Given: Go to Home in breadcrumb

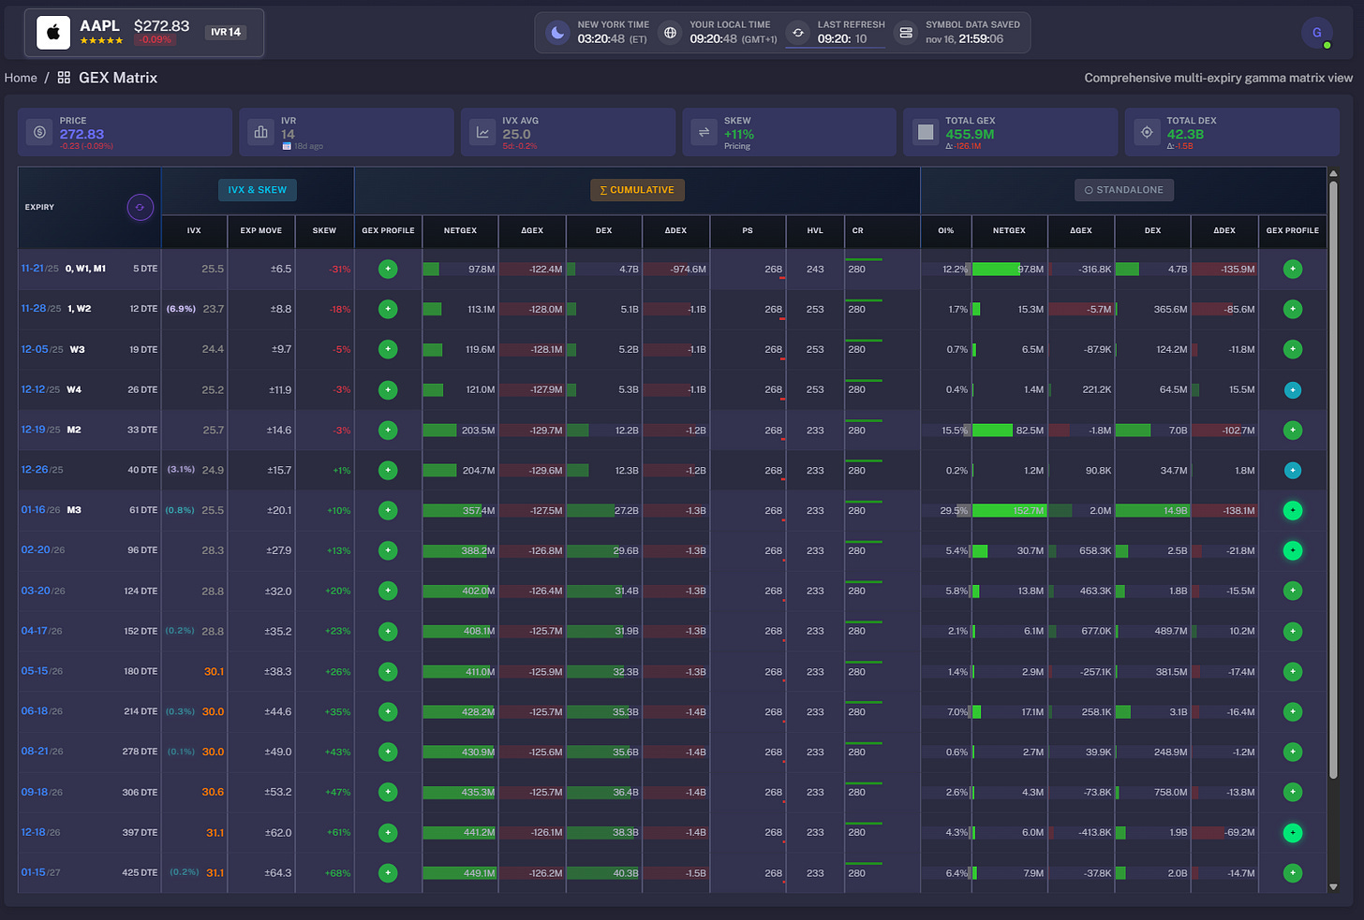Looking at the screenshot, I should click(x=21, y=78).
